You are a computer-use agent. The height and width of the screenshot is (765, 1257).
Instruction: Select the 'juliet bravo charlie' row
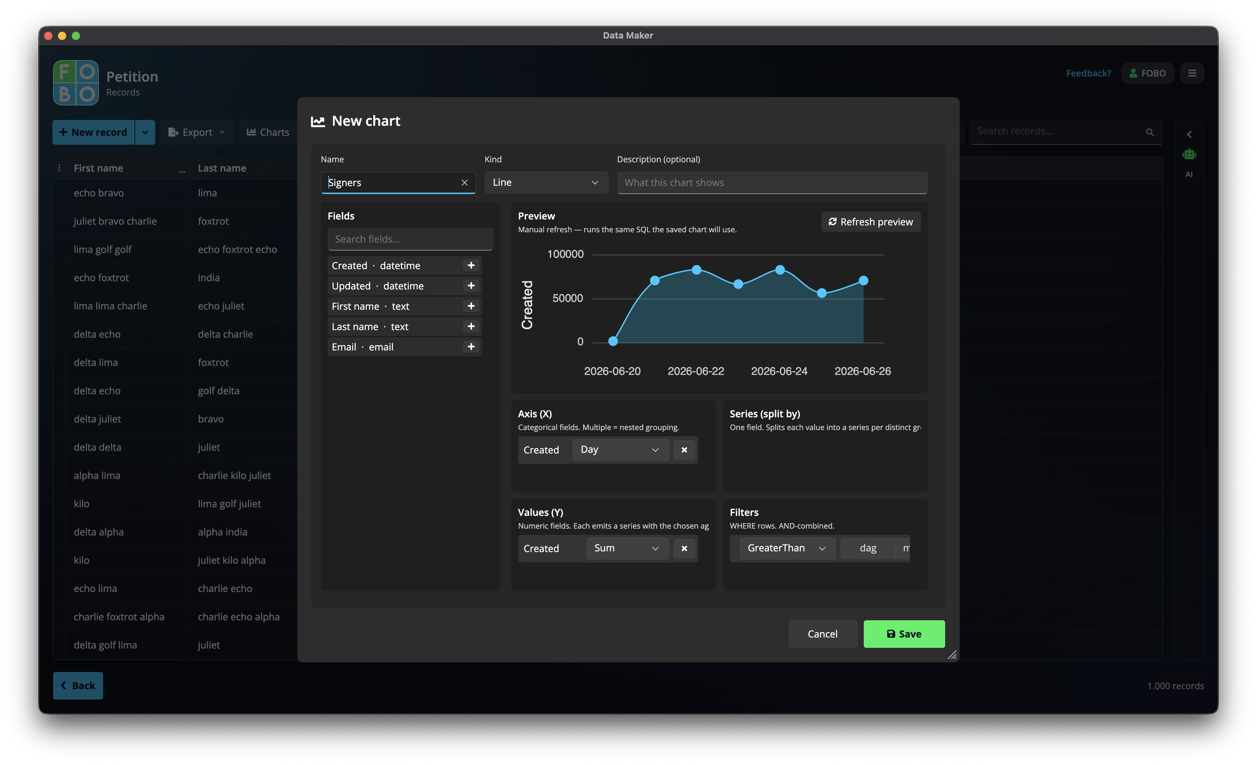(x=115, y=221)
